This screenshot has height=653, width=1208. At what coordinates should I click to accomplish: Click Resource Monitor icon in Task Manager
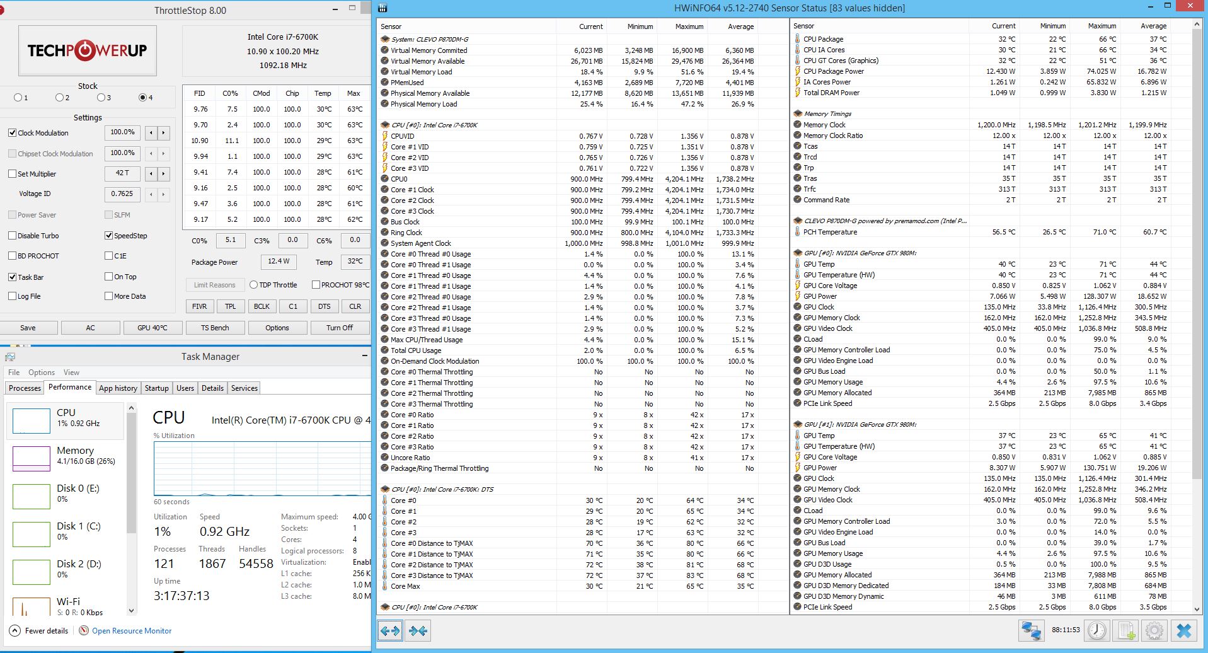(84, 630)
